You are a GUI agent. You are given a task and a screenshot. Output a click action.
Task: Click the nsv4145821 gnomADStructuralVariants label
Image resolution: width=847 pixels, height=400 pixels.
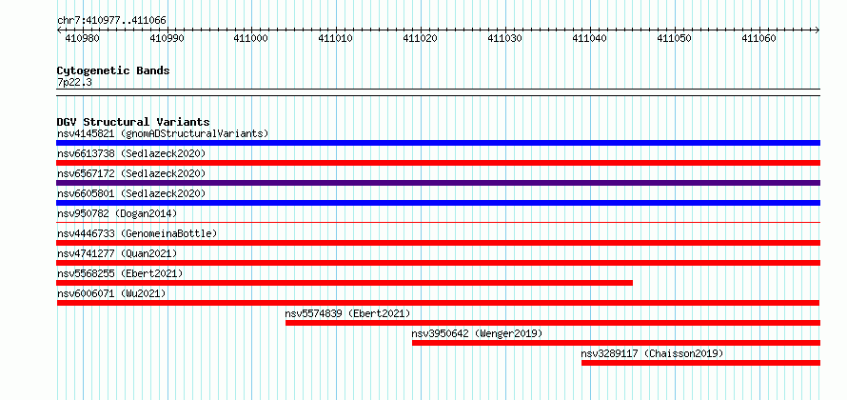[163, 133]
